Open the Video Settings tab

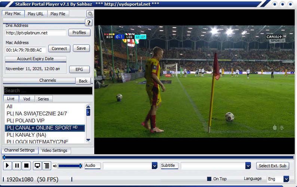[x=54, y=150]
